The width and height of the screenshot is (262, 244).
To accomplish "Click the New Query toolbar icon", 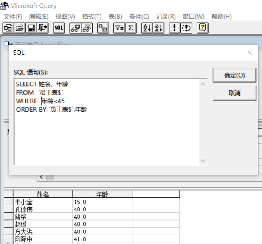I will click(x=8, y=28).
